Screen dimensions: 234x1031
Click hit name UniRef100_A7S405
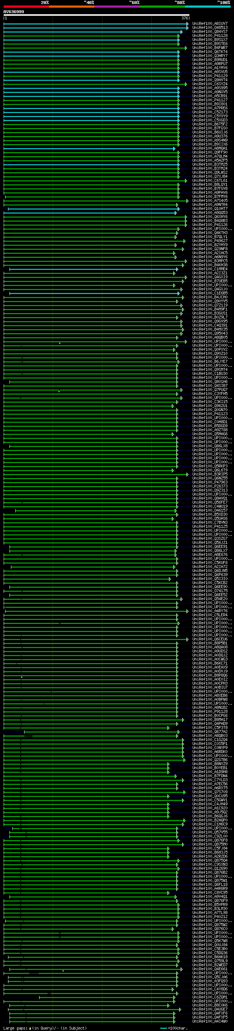[210, 200]
